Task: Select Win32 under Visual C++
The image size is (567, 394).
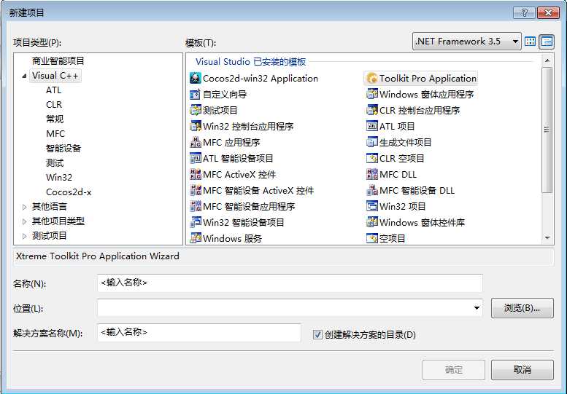Action: 59,178
